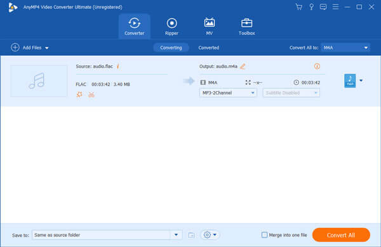Open the output folder icon
This screenshot has height=247, width=381.
pyautogui.click(x=192, y=235)
